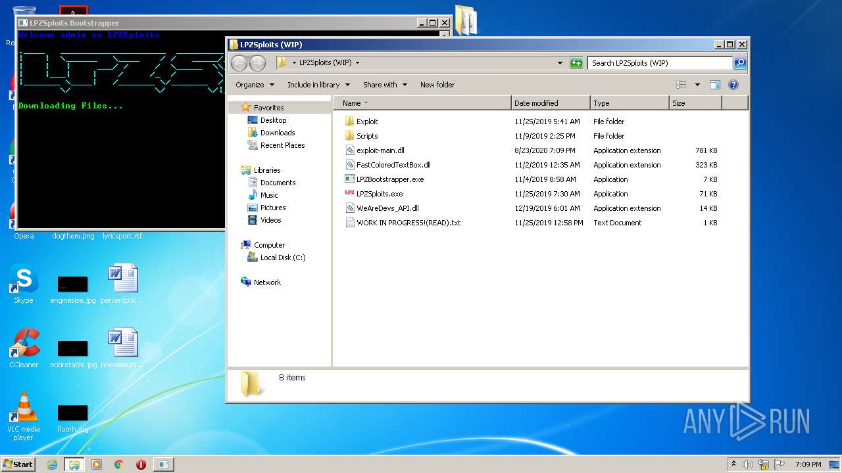842x473 pixels.
Task: Click the Start button
Action: (18, 464)
